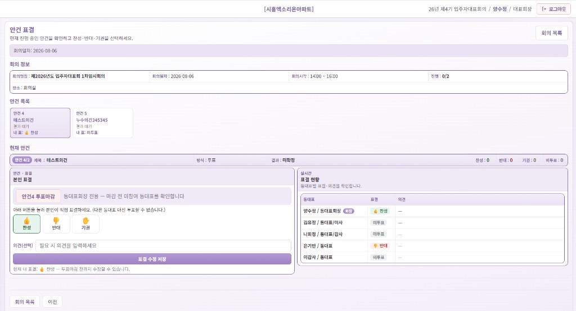Focus the 의견 opinion input field

pyautogui.click(x=164, y=246)
